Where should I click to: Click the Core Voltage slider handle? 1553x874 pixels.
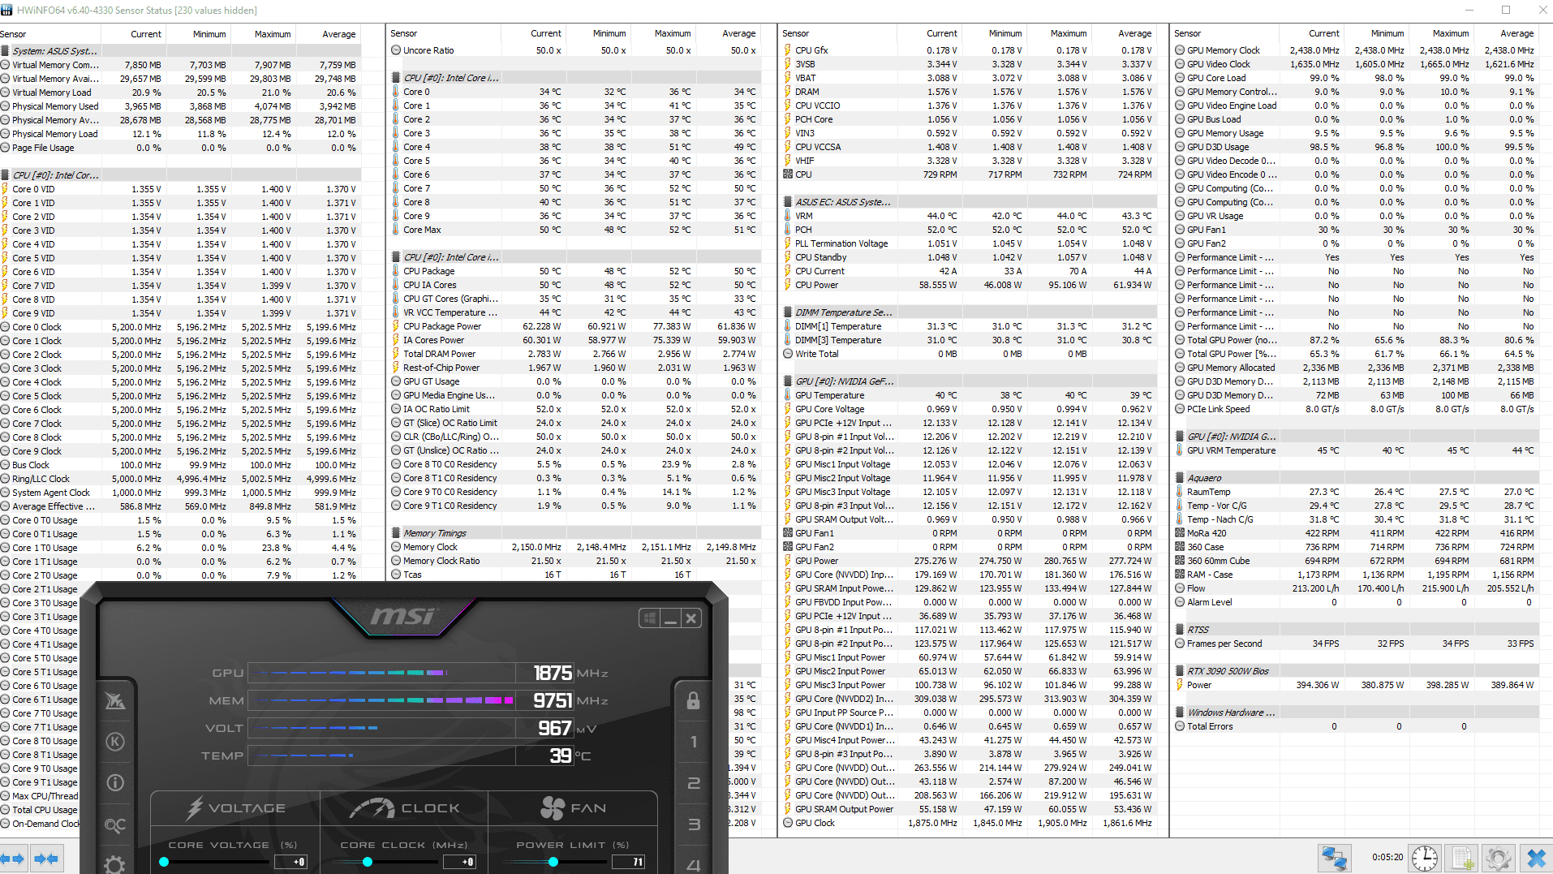click(164, 862)
